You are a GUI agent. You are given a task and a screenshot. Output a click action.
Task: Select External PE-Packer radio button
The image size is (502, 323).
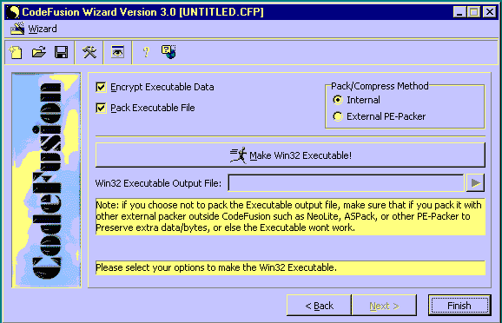(338, 116)
